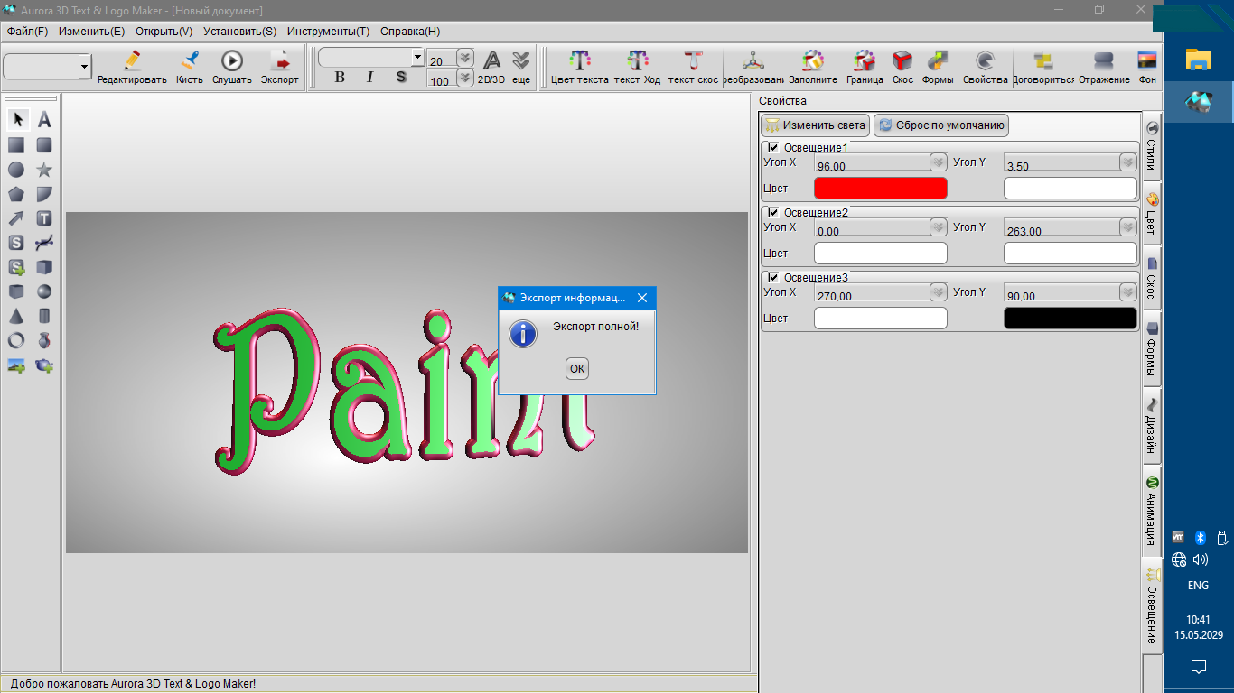Open the Инструменты(T) menu
Screen dimensions: 1234x693
(x=328, y=31)
